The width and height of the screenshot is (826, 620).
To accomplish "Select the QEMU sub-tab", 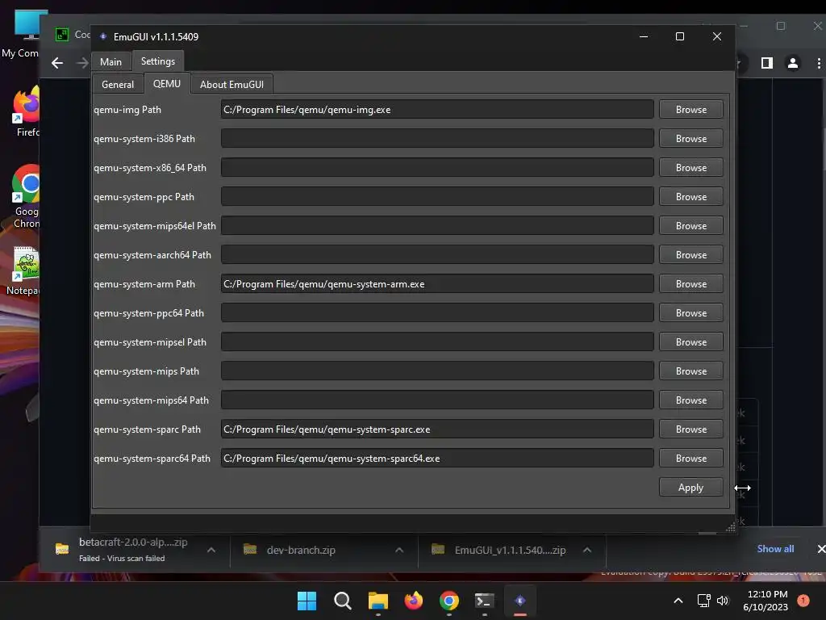I will coord(167,84).
